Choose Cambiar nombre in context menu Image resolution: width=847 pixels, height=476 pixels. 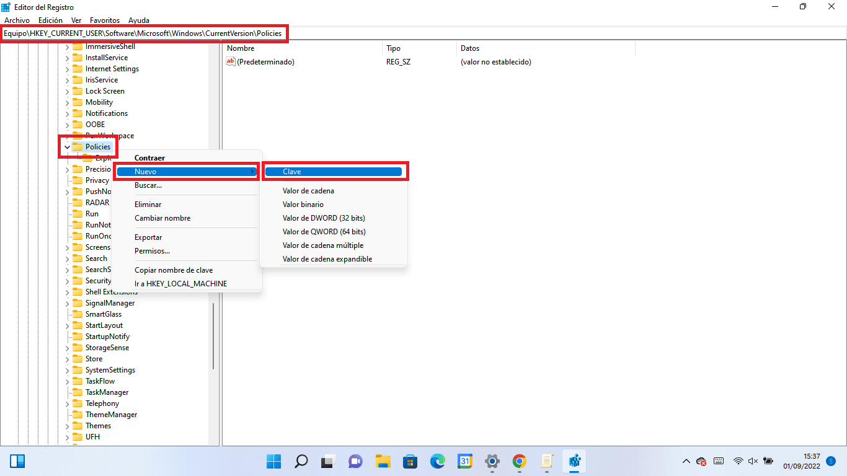pos(162,218)
